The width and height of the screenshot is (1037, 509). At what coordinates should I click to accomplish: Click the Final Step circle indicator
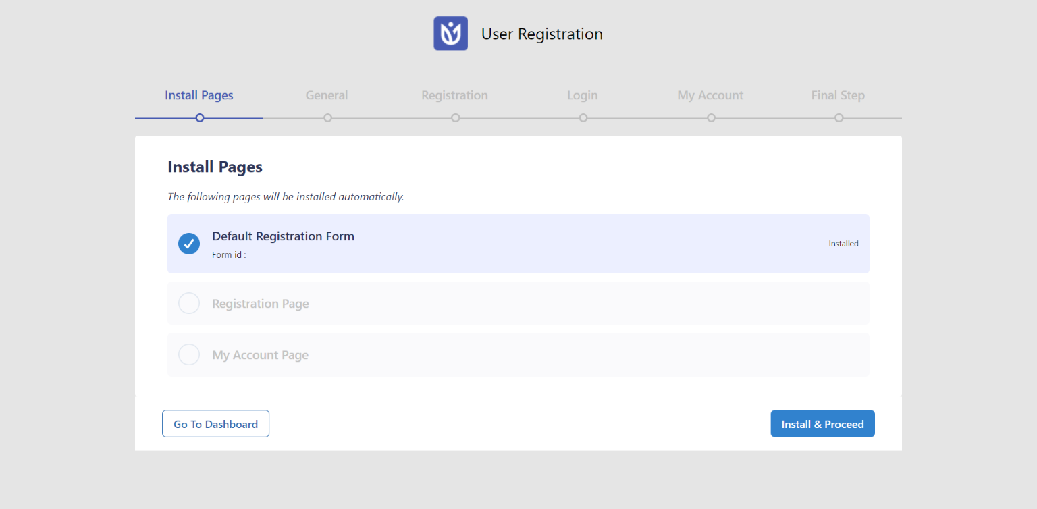pyautogui.click(x=839, y=117)
